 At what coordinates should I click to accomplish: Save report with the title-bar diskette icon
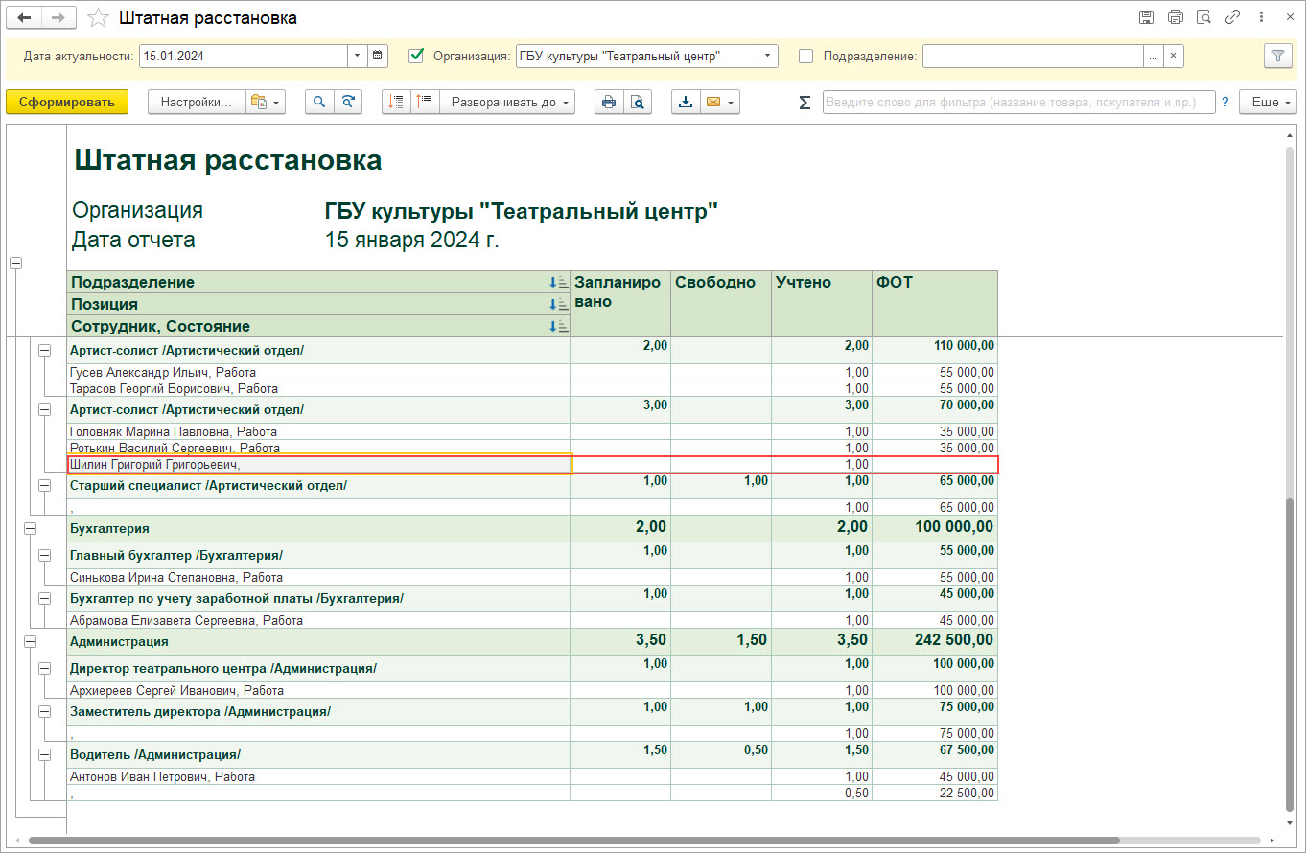coord(1146,17)
